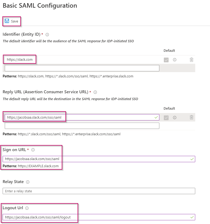
Task: Click info icon beside Identifier default checkbox
Action: [174, 60]
